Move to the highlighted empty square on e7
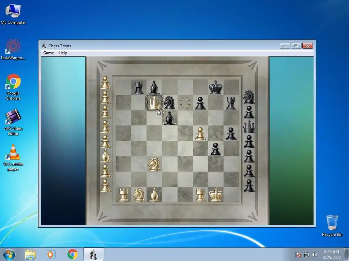Screen dimensions: 349x261 (185, 103)
